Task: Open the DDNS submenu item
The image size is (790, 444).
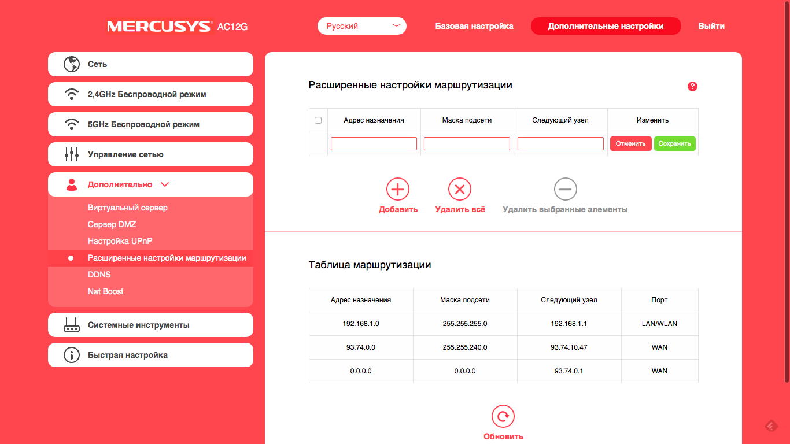Action: (x=99, y=275)
